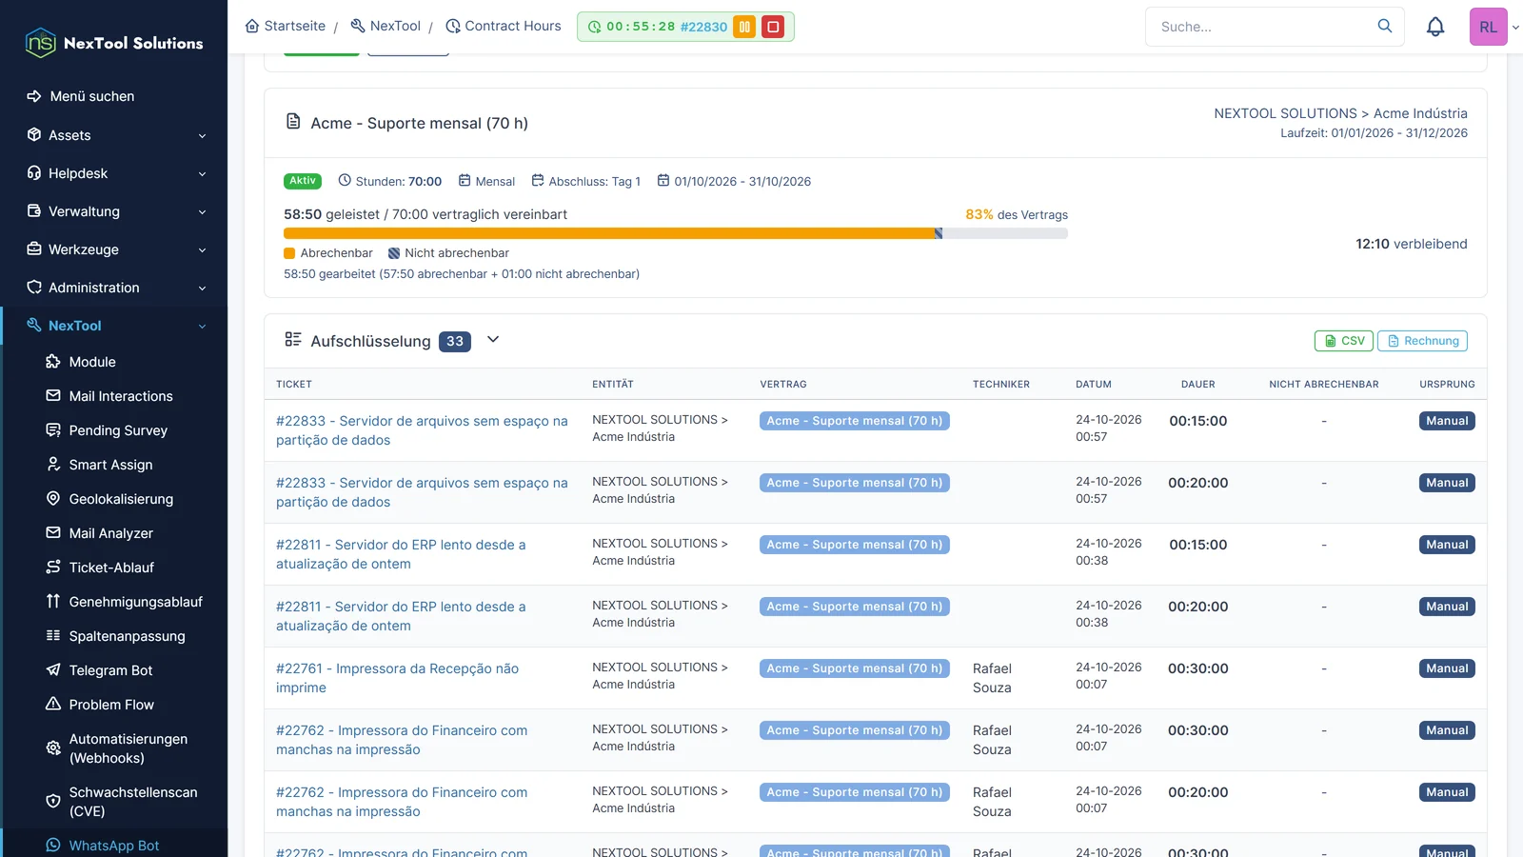Viewport: 1523px width, 857px height.
Task: Open Genehmigungsablauf page
Action: click(135, 602)
